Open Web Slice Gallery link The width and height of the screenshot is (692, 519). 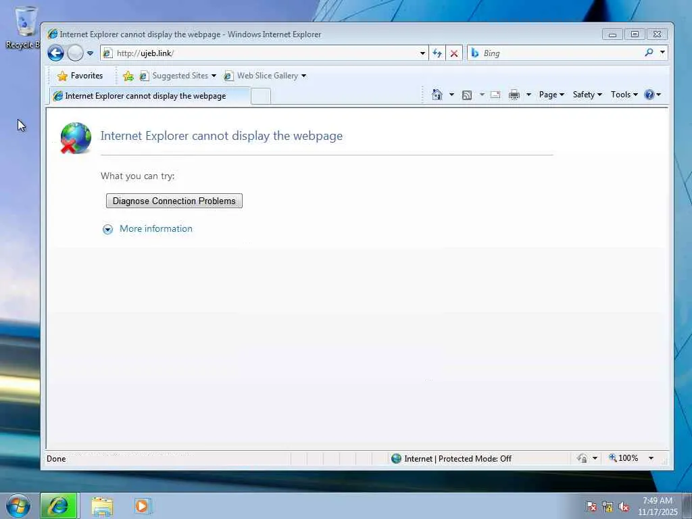point(264,76)
